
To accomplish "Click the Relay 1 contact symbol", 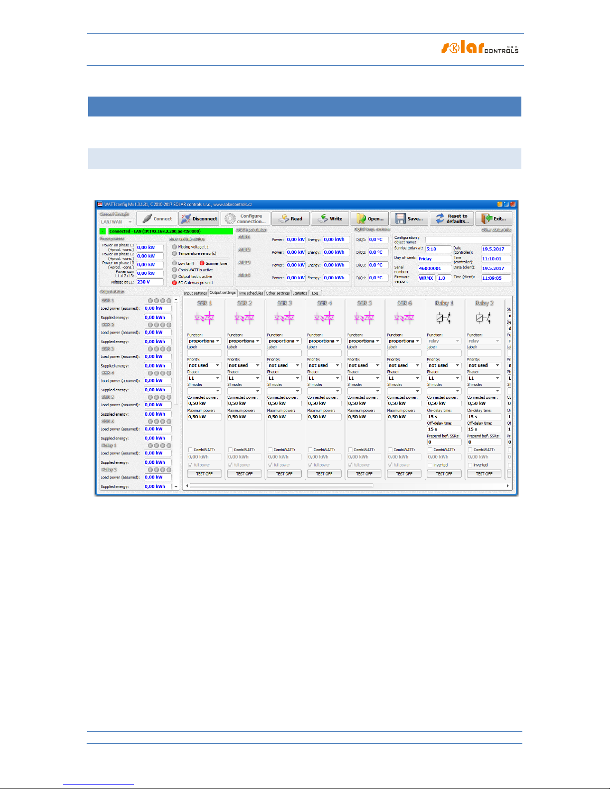I will click(x=444, y=318).
